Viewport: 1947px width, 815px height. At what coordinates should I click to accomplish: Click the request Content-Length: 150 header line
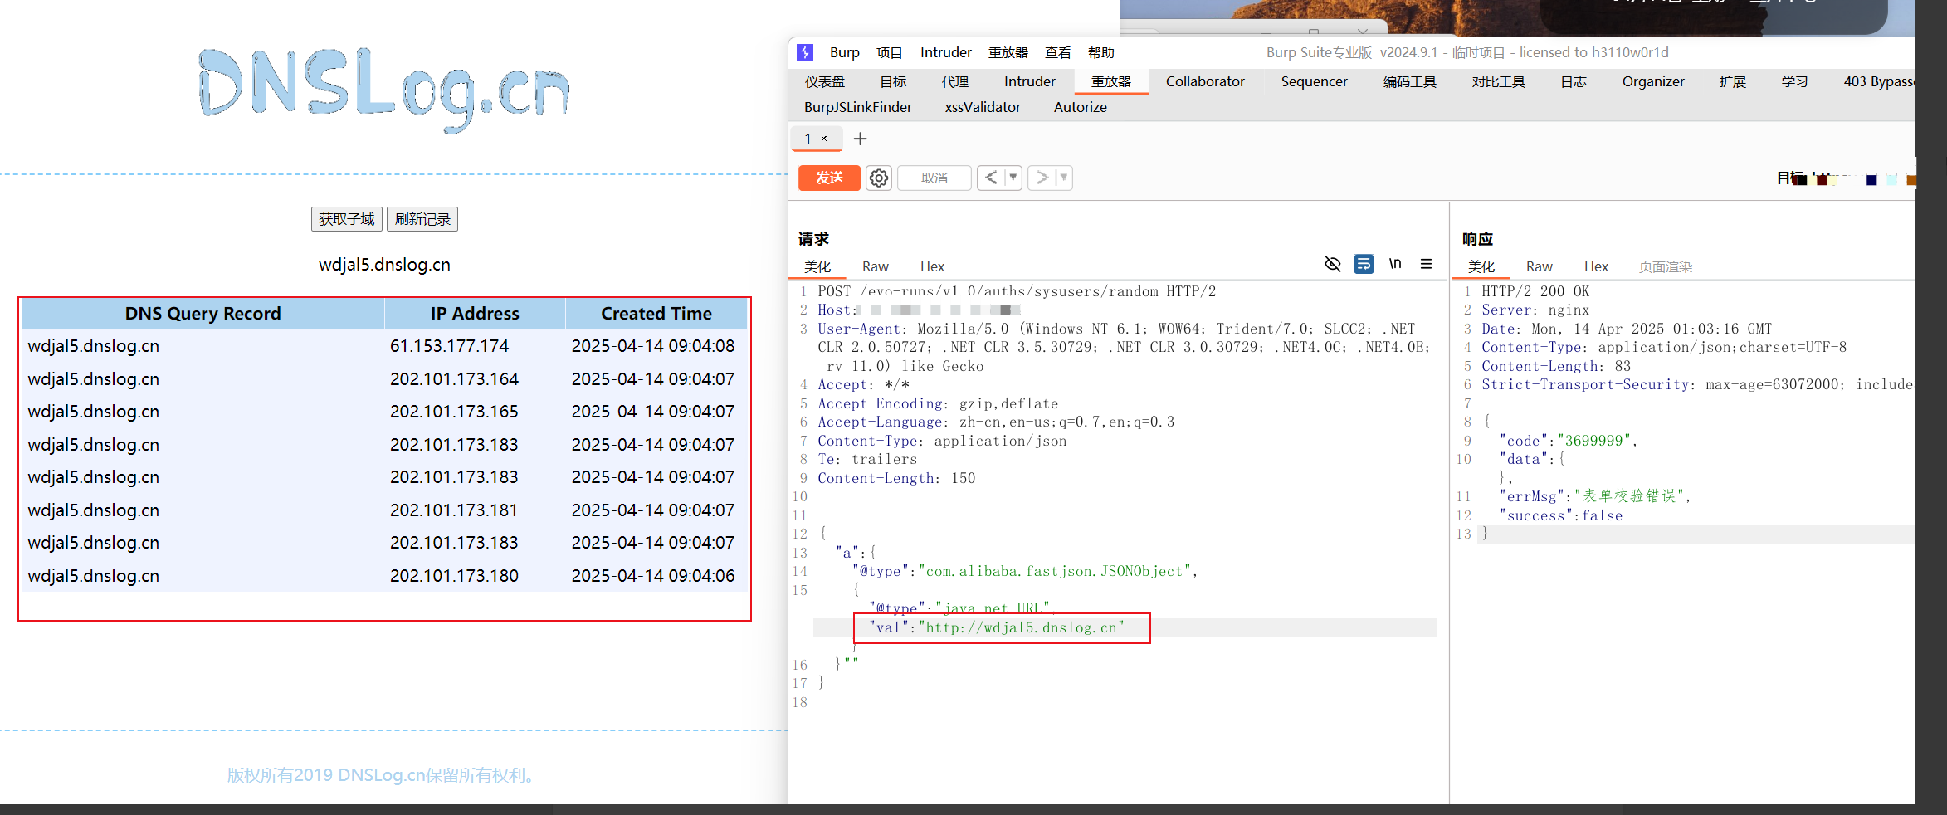click(896, 478)
